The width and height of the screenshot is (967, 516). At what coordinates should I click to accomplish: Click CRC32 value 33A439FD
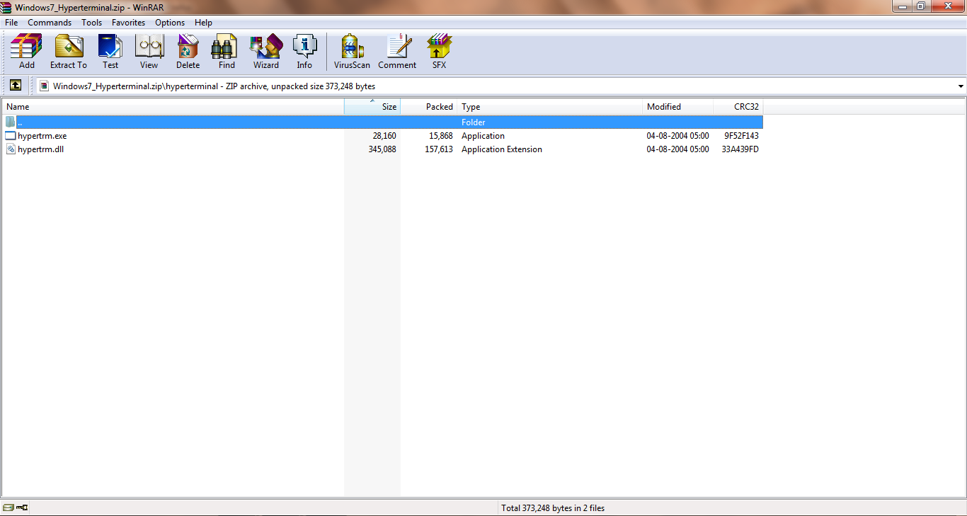click(740, 149)
